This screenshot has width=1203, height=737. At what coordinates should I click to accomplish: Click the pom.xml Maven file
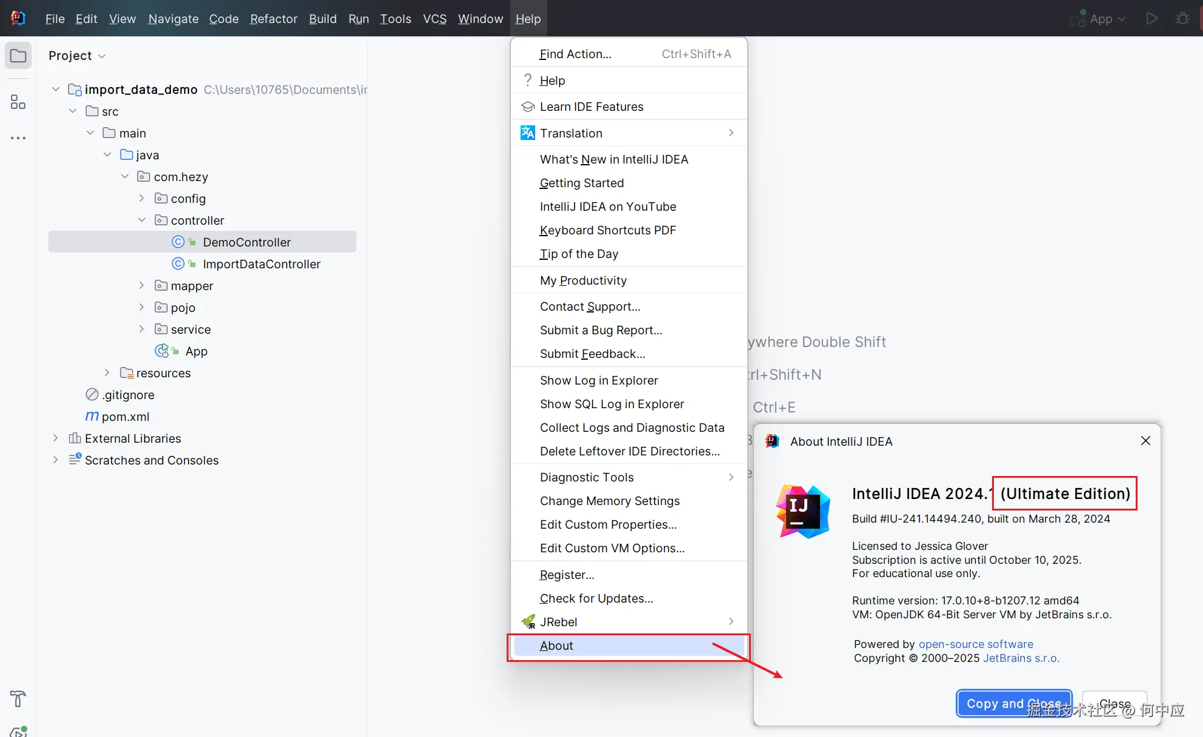[125, 417]
